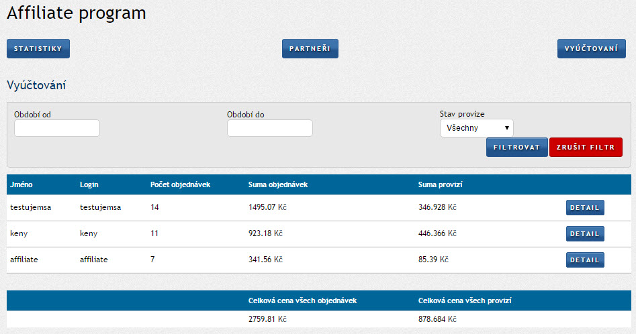View DETAIL of the affiliate row
Viewport: 636px width, 334px height.
(x=584, y=260)
